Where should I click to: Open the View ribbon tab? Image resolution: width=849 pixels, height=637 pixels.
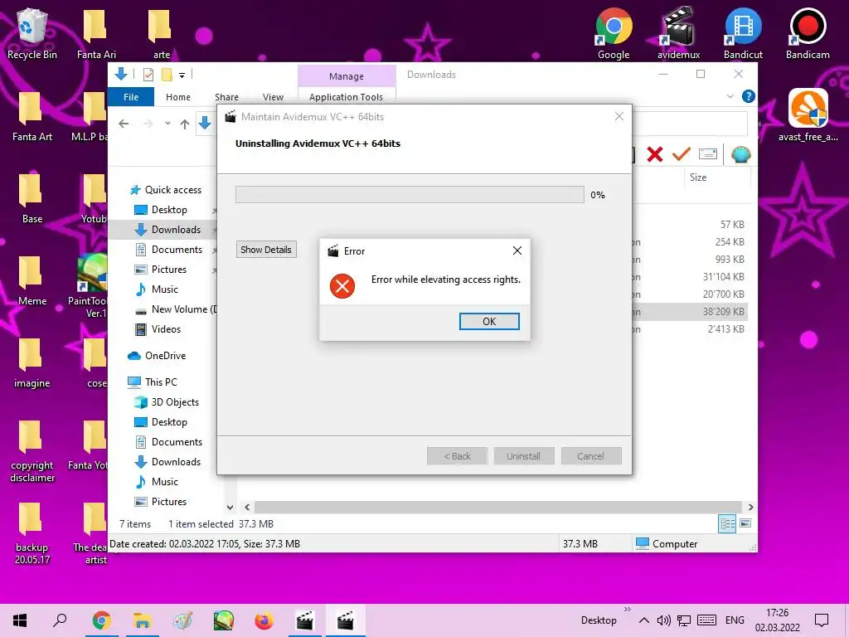(273, 97)
